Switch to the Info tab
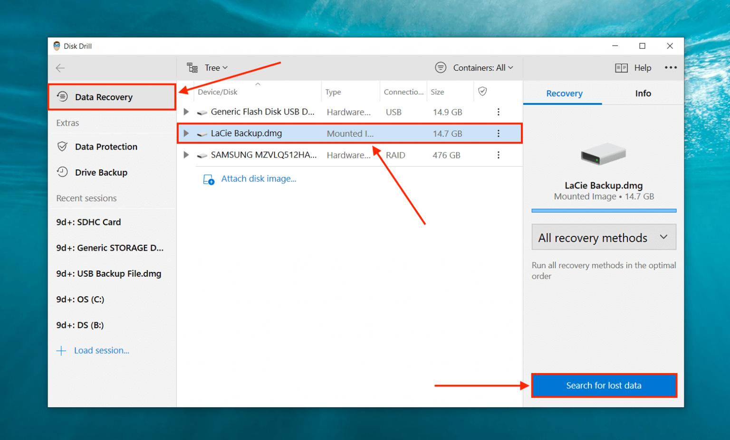Image resolution: width=730 pixels, height=440 pixels. tap(643, 93)
